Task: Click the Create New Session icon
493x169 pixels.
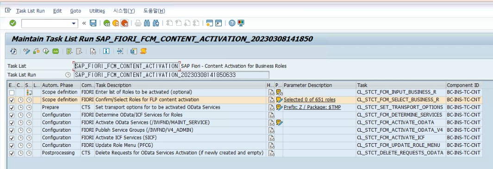Action: 210,23
